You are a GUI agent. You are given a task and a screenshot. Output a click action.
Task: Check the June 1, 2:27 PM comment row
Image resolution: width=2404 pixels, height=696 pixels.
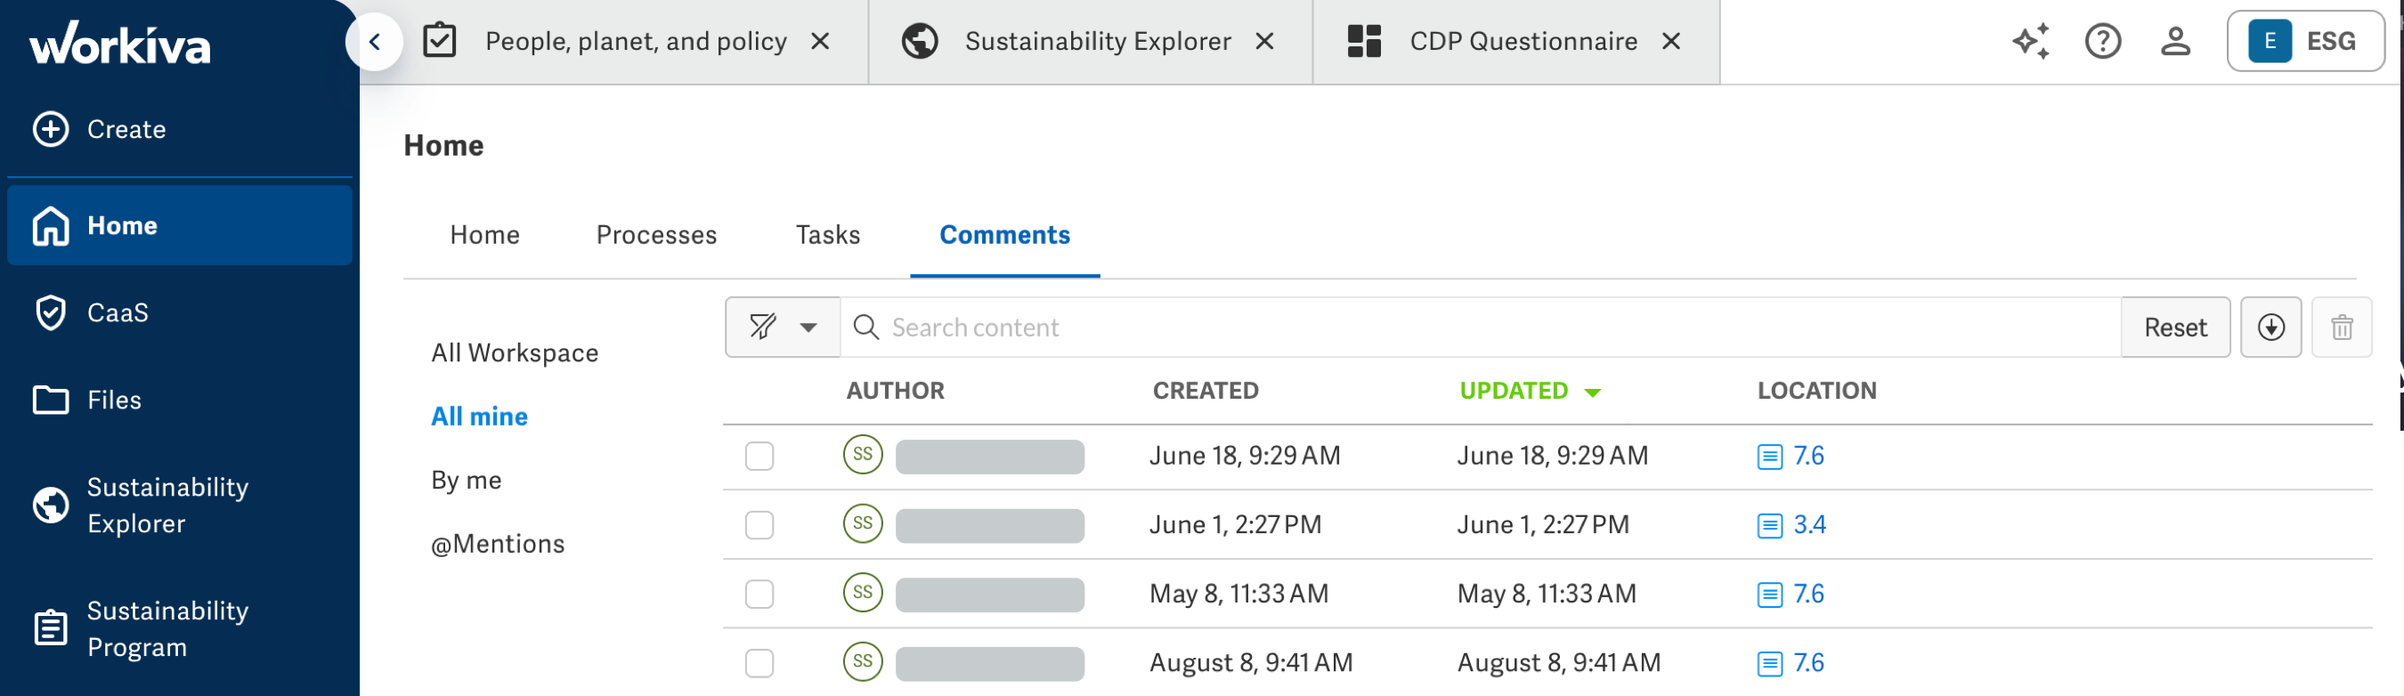click(x=759, y=525)
